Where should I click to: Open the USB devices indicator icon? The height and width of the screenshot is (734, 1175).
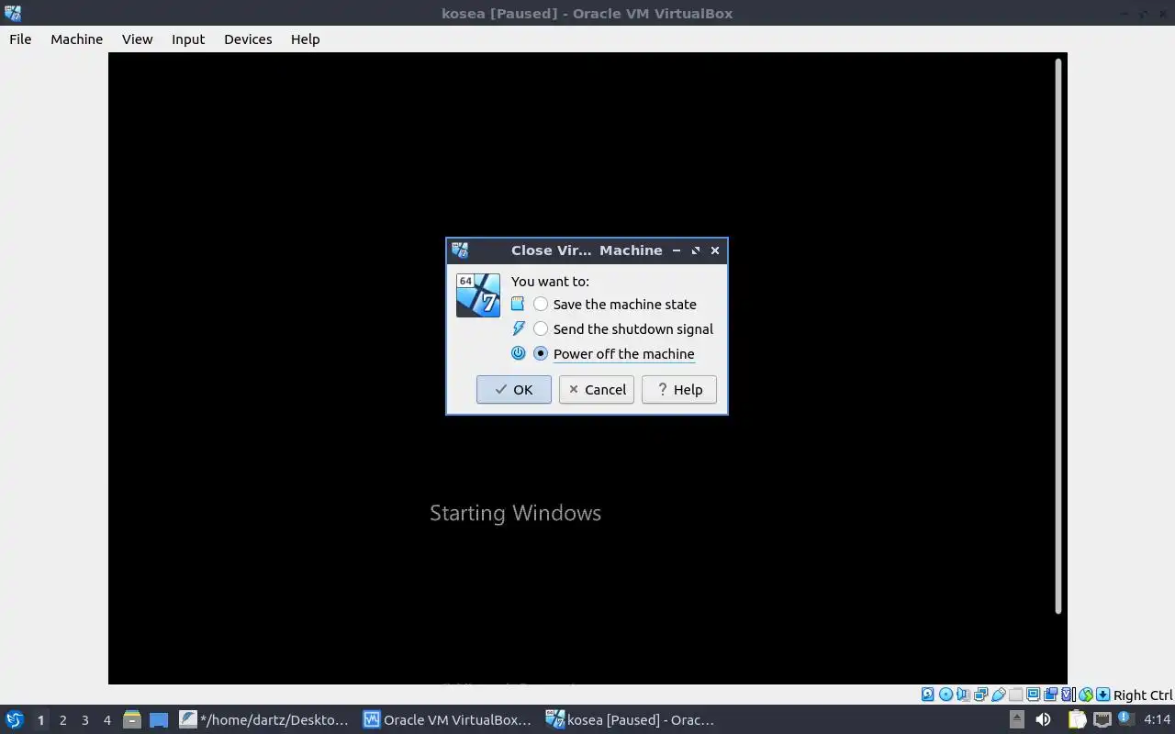(x=998, y=695)
